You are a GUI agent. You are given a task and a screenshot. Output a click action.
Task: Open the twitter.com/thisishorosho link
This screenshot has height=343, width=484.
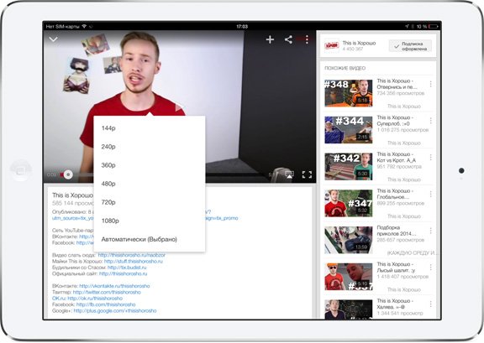coord(107,292)
